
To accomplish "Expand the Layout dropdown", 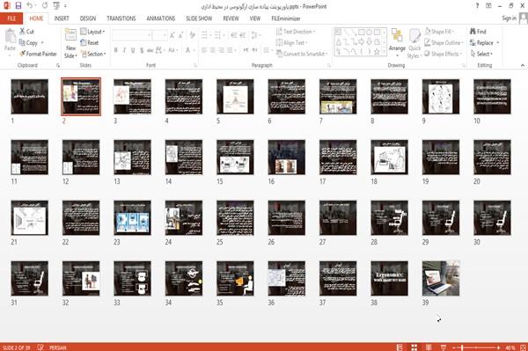I will pyautogui.click(x=92, y=32).
